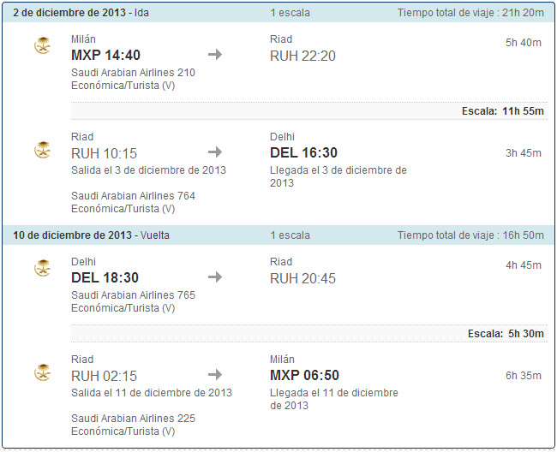Click the MXP 06:50 arrival time
Viewport: 557px width, 452px height.
click(304, 375)
